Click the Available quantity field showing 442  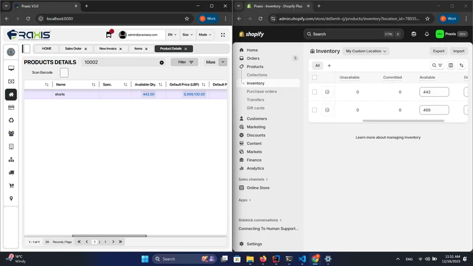(x=434, y=92)
